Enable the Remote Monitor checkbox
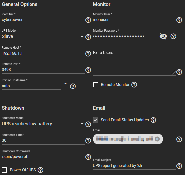The width and height of the screenshot is (185, 175). (x=96, y=85)
